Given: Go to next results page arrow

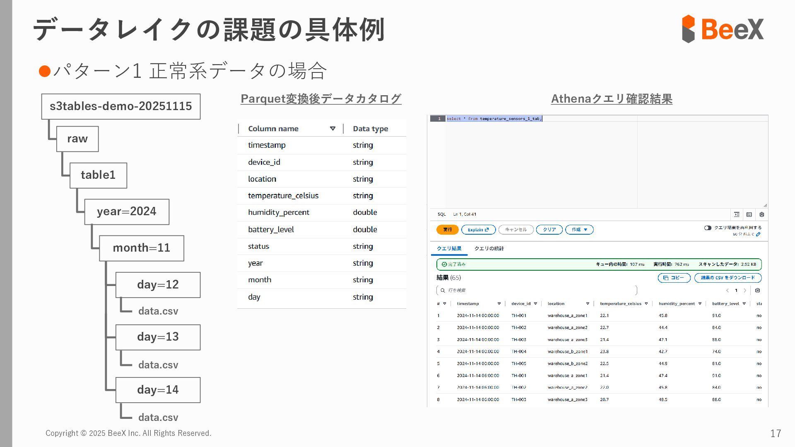Looking at the screenshot, I should pyautogui.click(x=745, y=291).
